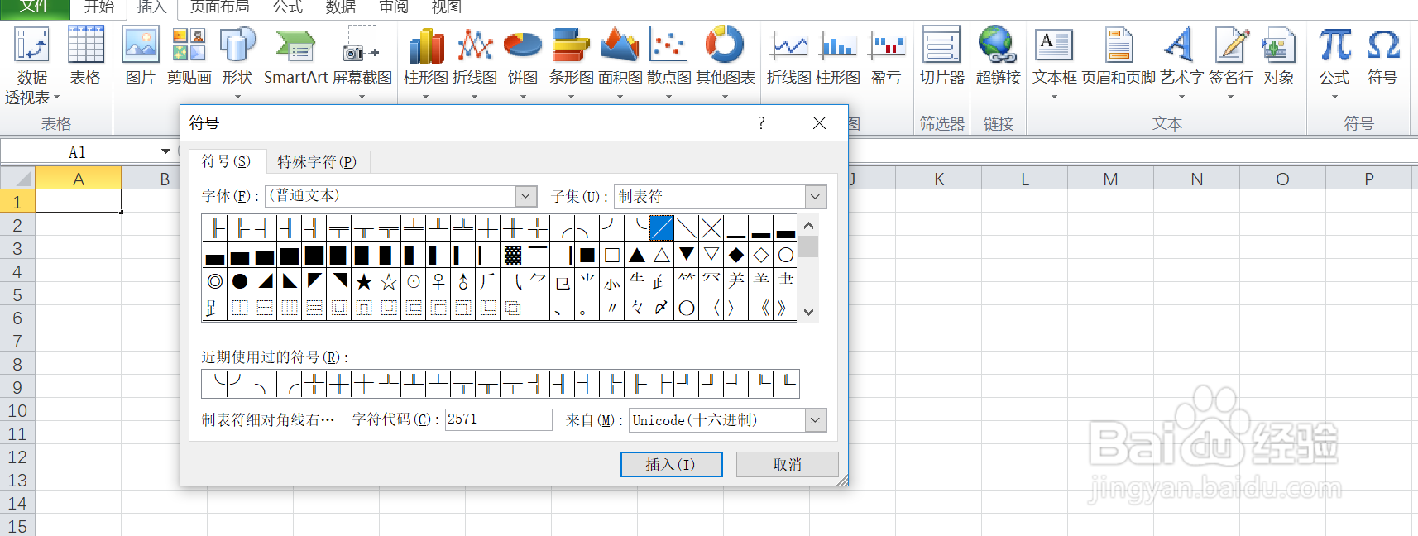Select the Symbols (符号(S)) dialog tab

(x=226, y=161)
